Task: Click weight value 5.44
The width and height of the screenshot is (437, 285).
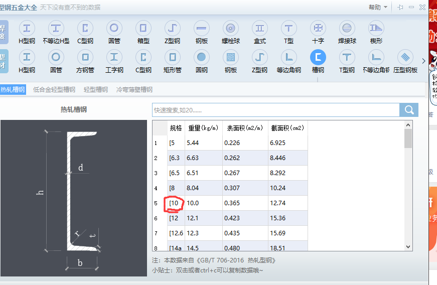Action: (x=204, y=143)
